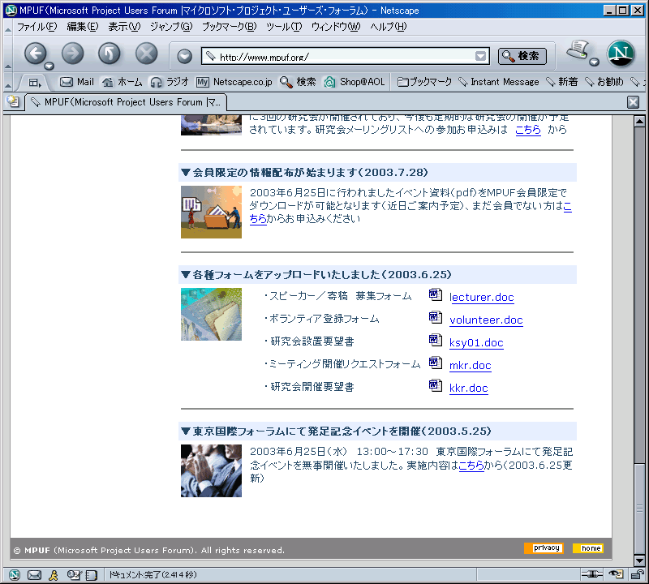
Task: Click the scrollbar down arrow
Action: coord(639,560)
